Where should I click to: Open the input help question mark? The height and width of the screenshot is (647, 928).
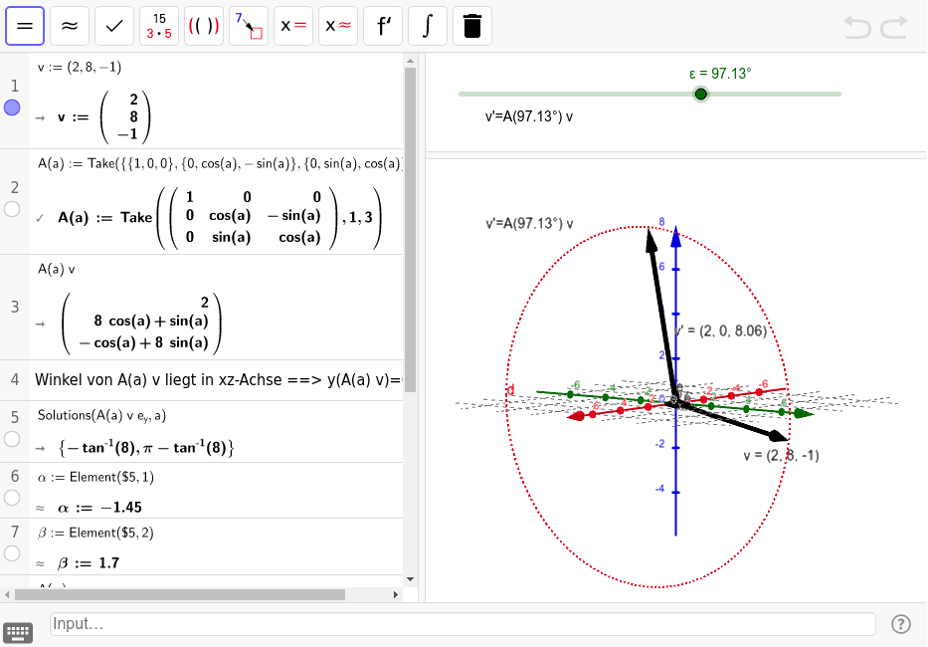point(901,624)
